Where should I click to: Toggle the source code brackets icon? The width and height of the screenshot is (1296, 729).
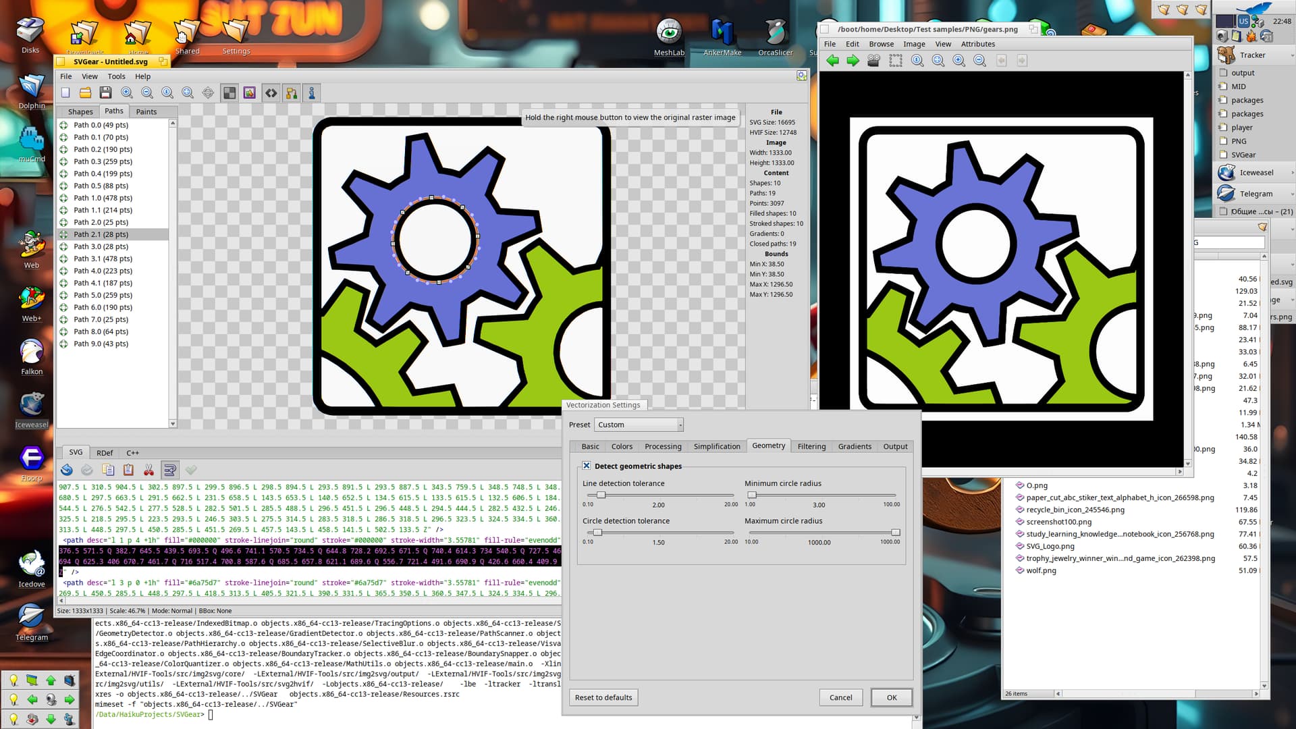(271, 93)
